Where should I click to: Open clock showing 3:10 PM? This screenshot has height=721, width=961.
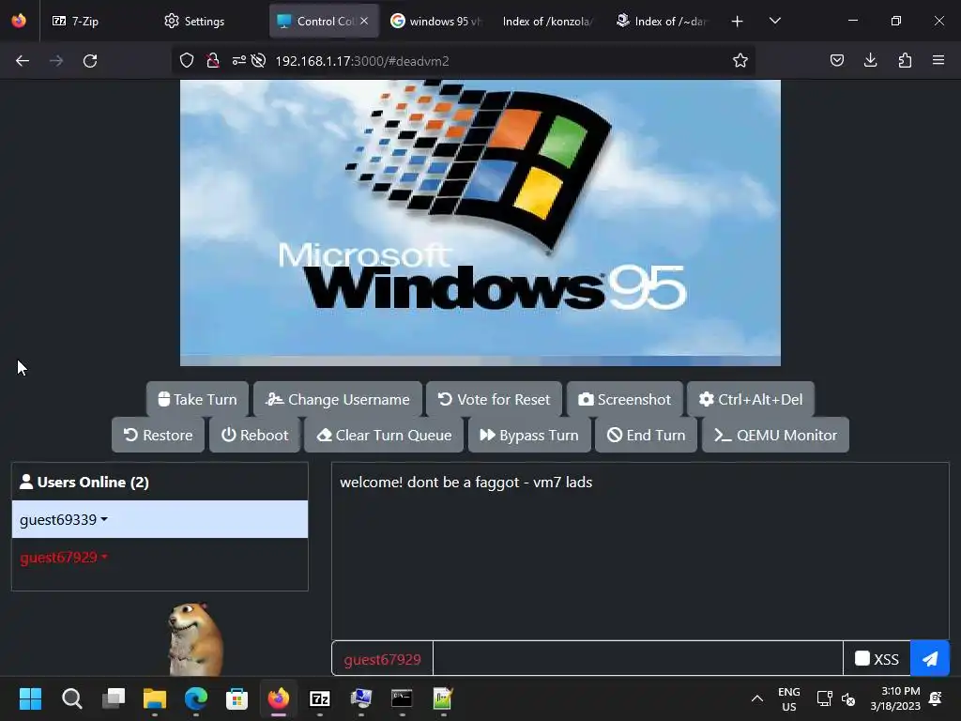[x=895, y=698]
